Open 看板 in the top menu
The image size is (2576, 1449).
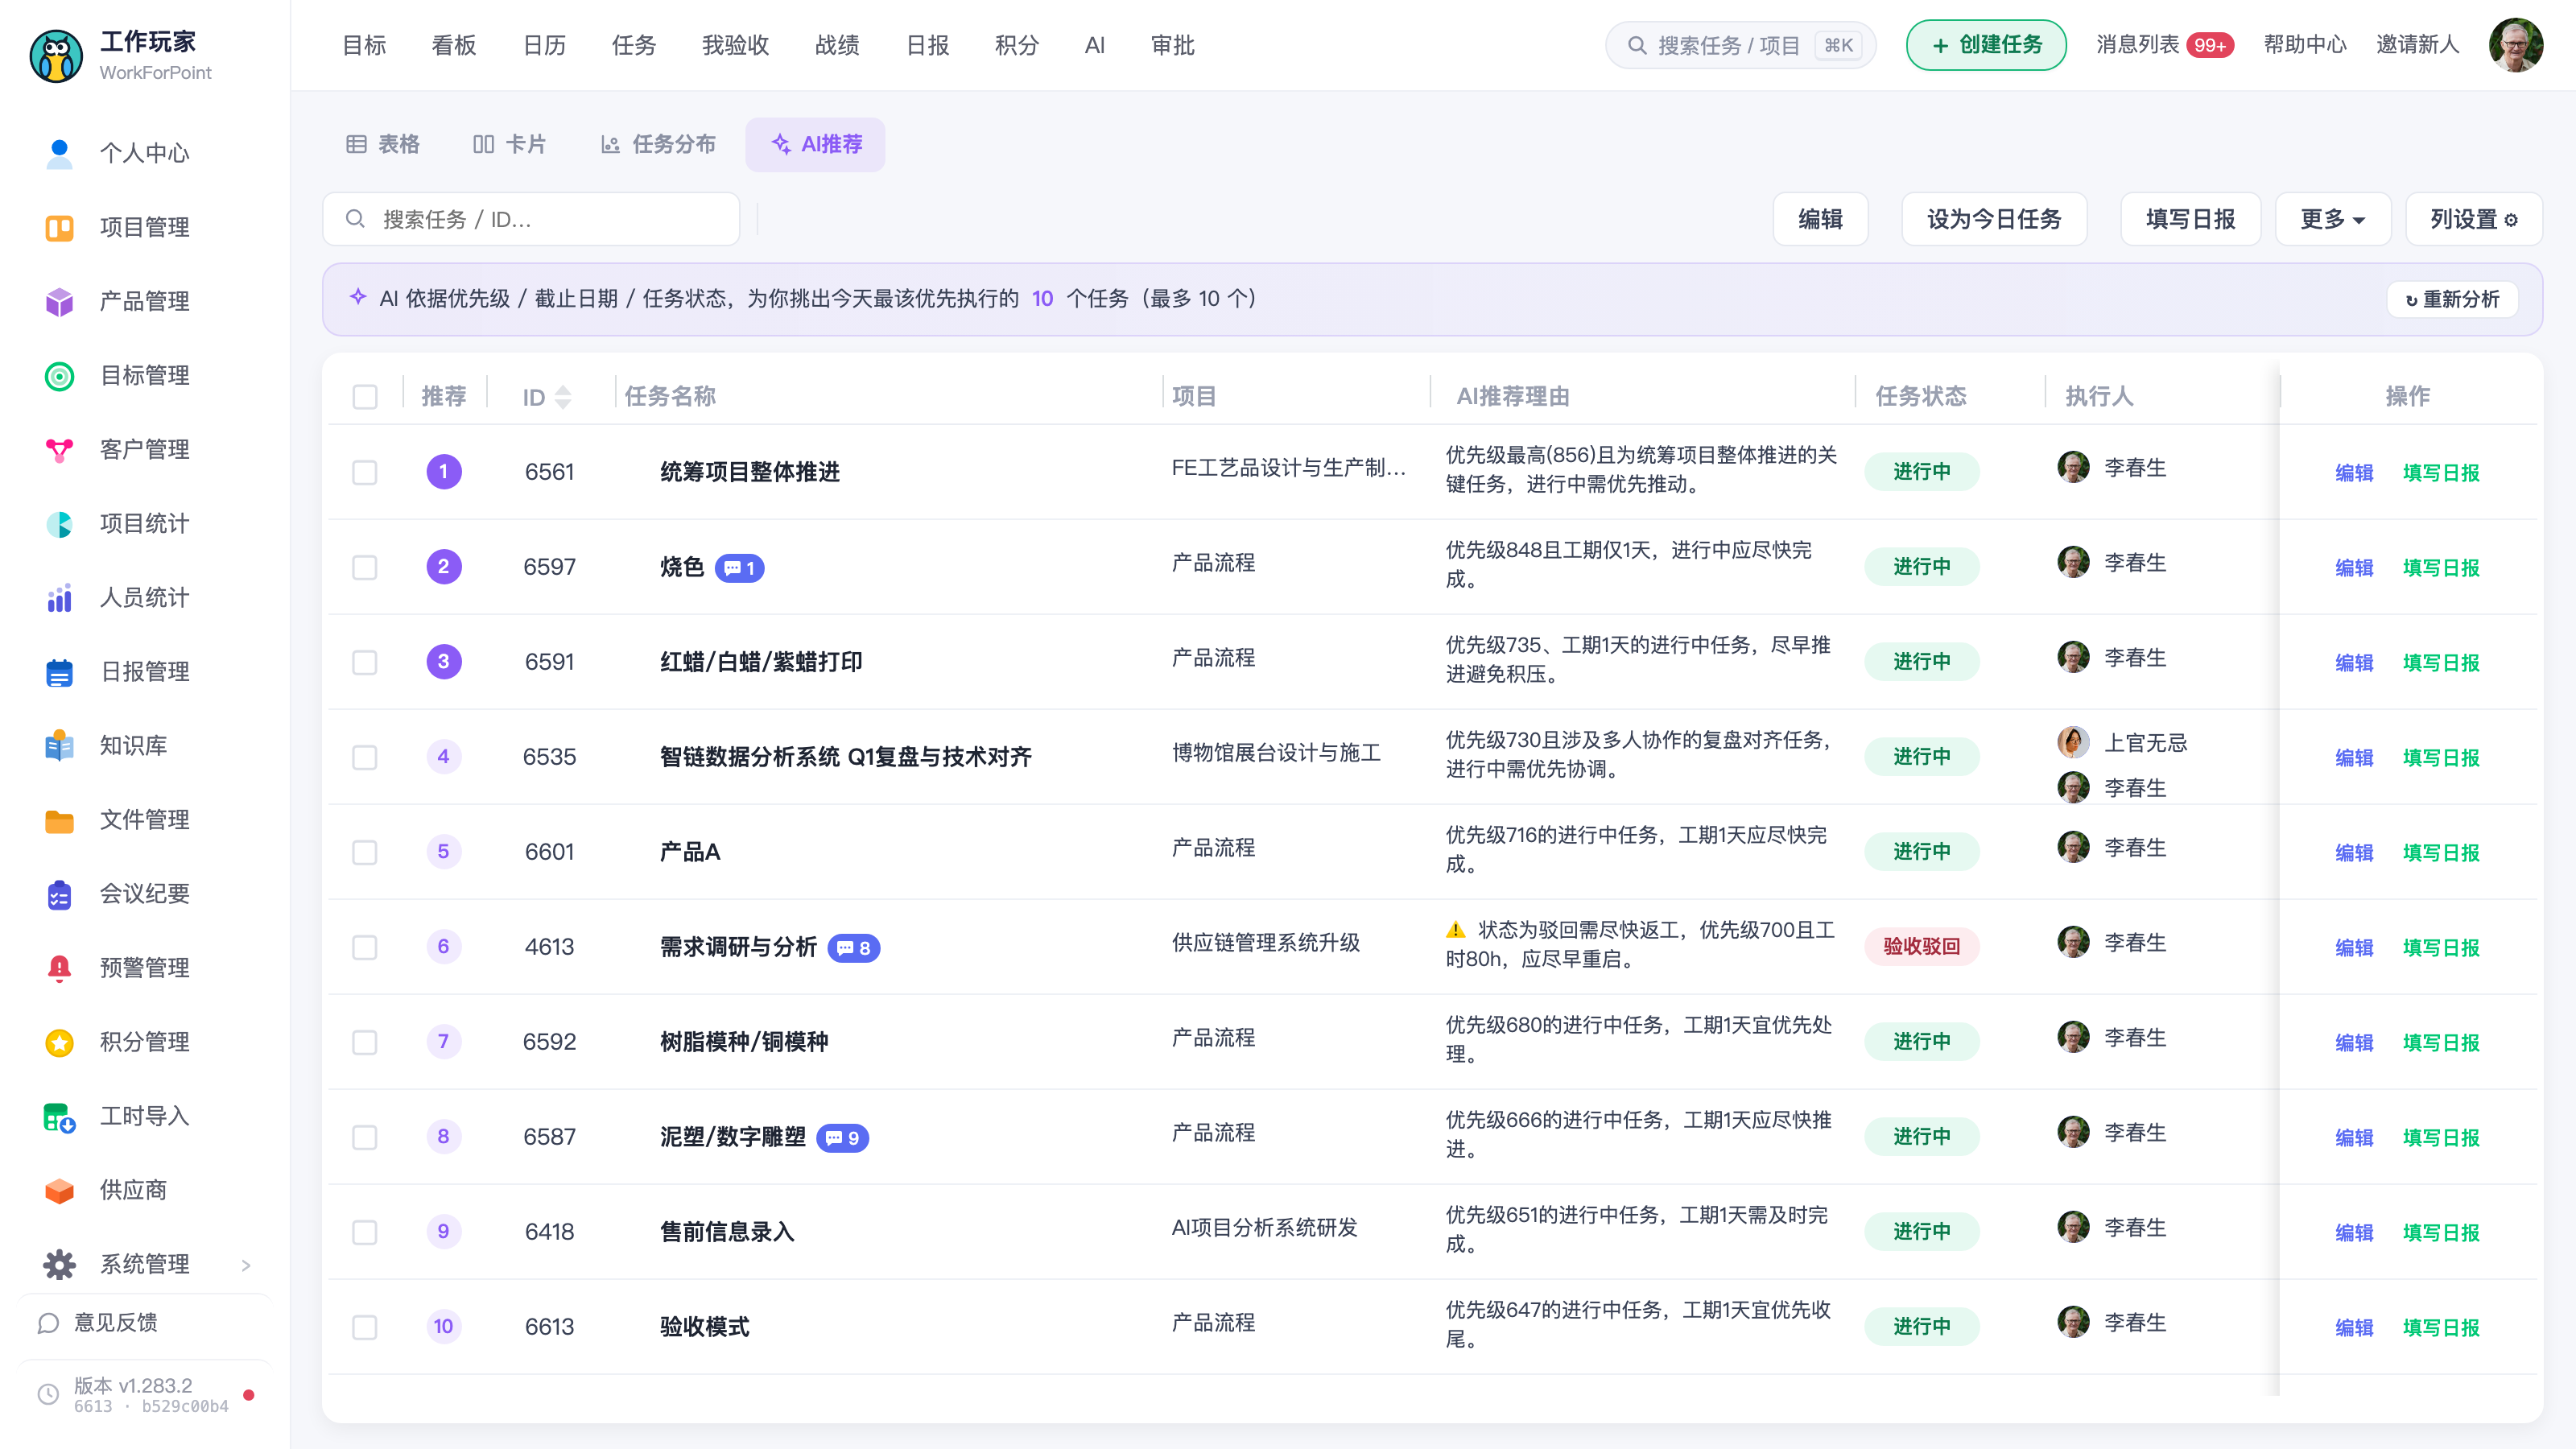coord(454,45)
